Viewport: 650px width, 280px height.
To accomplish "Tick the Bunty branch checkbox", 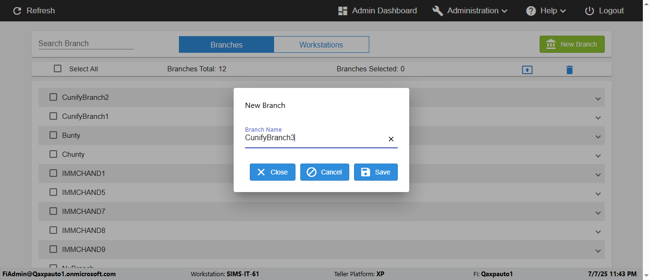I will pyautogui.click(x=53, y=135).
